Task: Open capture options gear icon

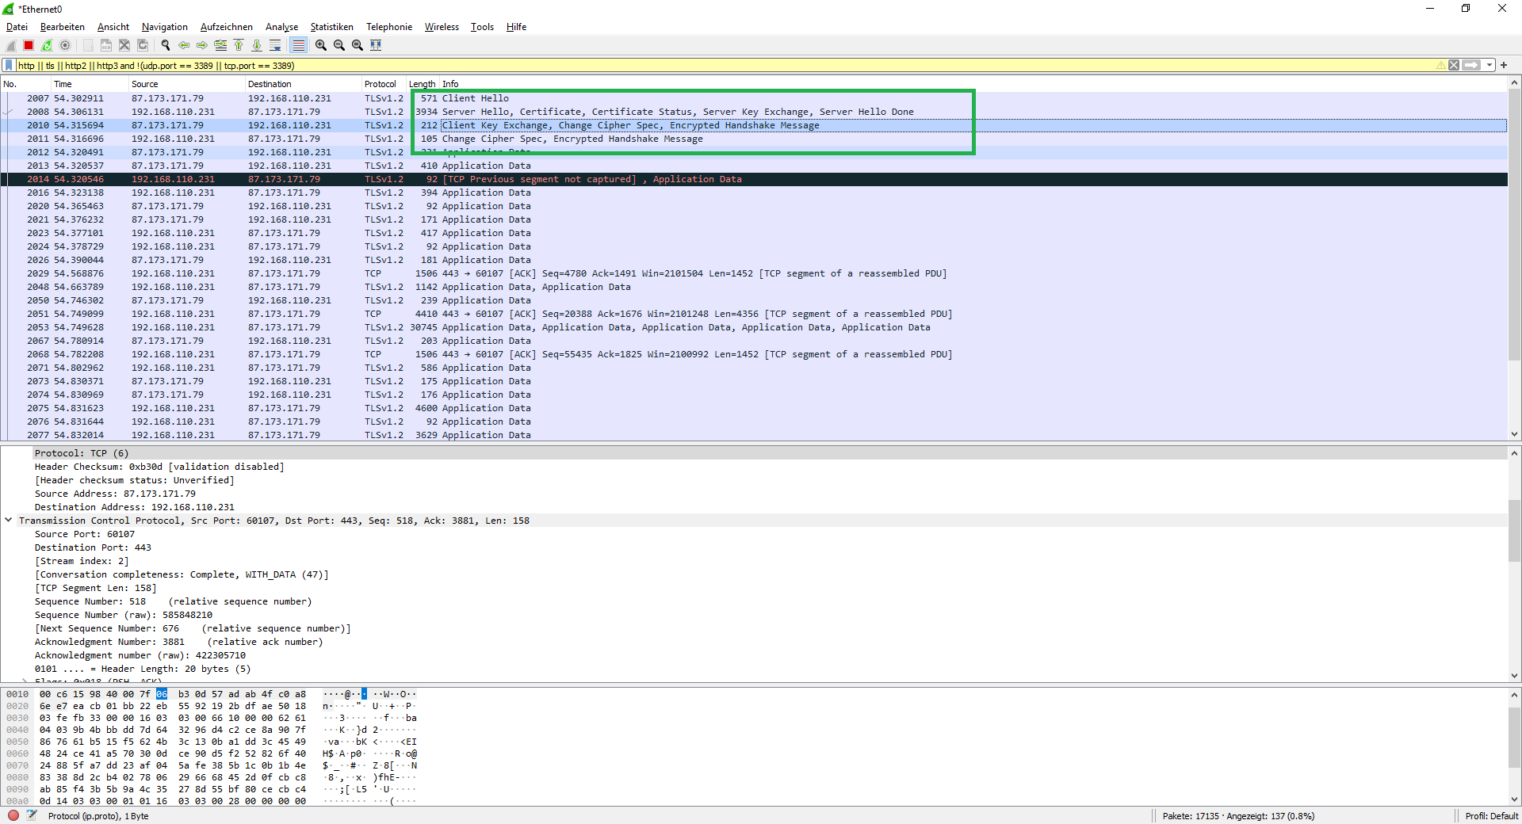Action: click(x=65, y=45)
